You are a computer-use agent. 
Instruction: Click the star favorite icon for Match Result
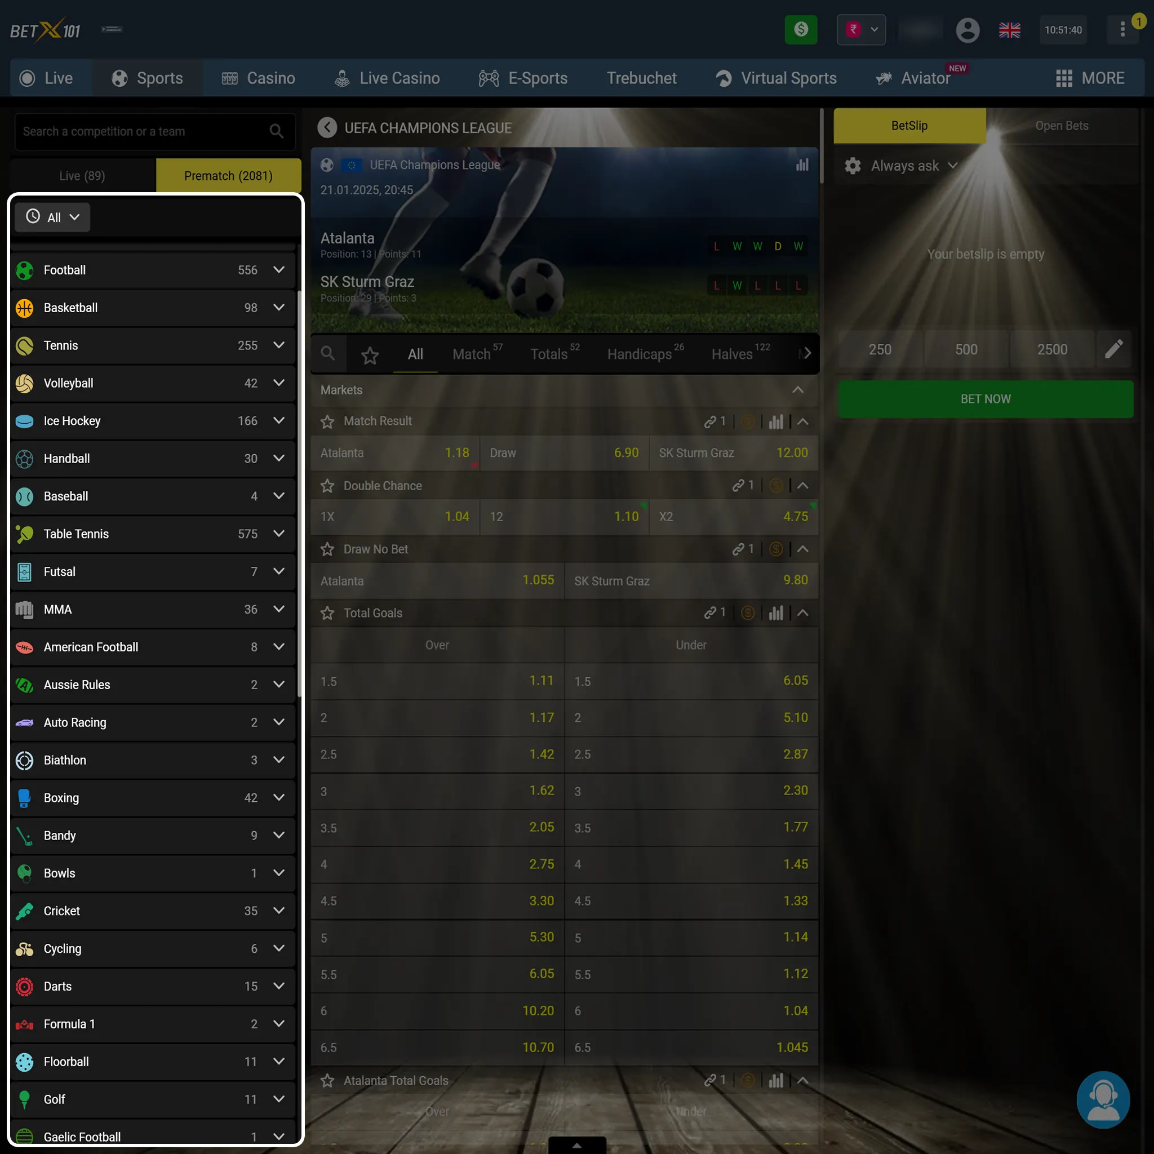coord(327,420)
